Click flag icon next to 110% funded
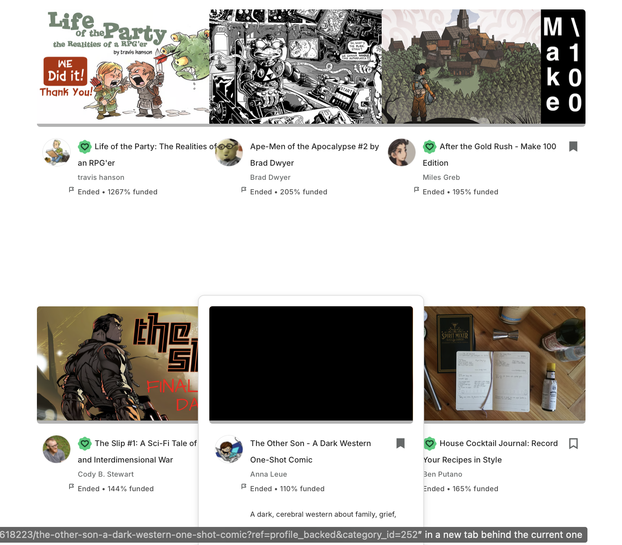 [244, 486]
